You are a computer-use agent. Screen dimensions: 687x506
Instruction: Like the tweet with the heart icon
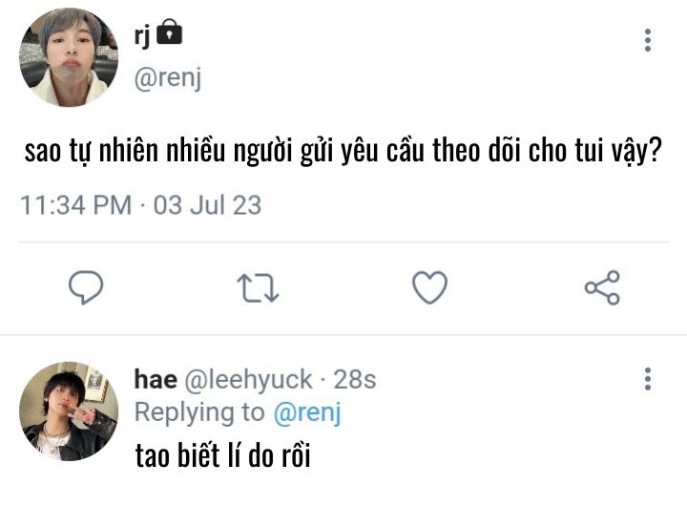(x=429, y=286)
